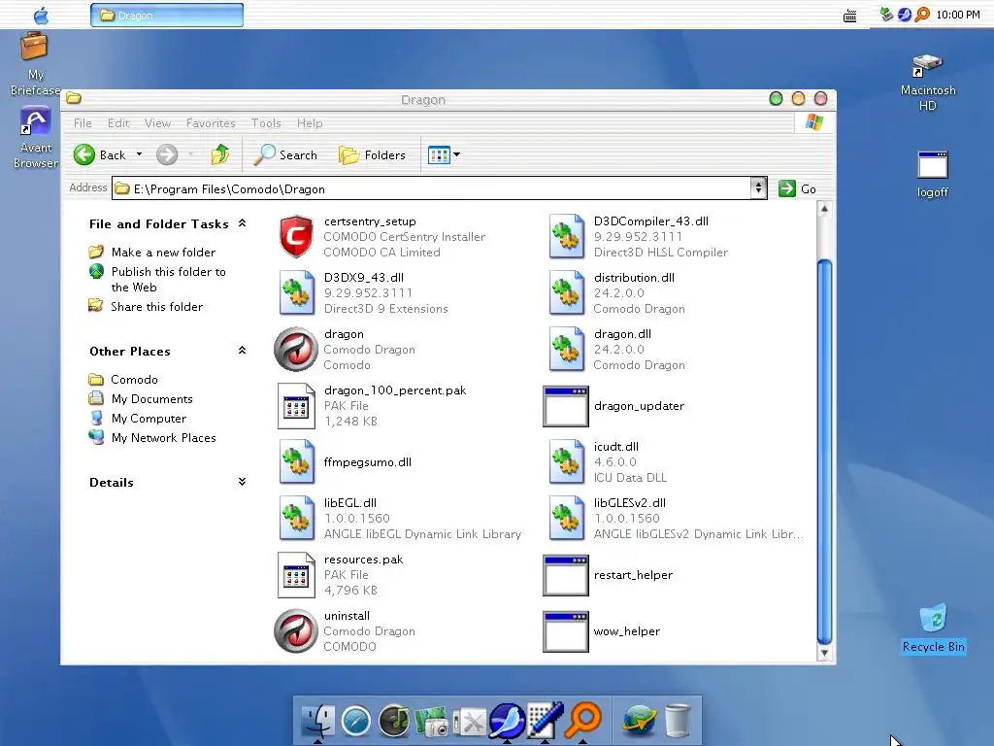Select the dragon.dll file icon
This screenshot has height=746, width=994.
pos(566,350)
